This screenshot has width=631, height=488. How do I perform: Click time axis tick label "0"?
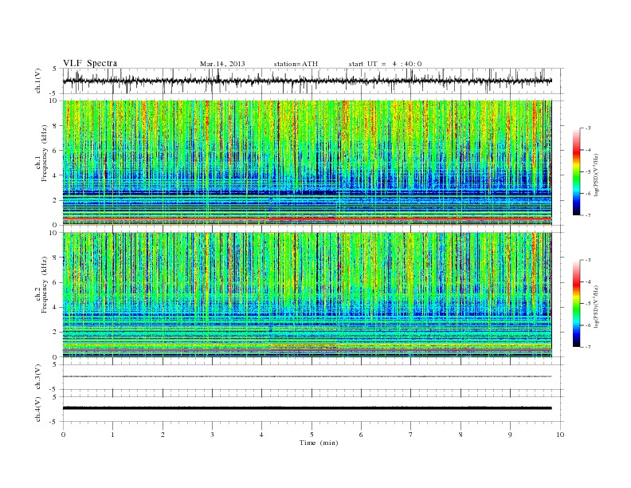[x=63, y=435]
